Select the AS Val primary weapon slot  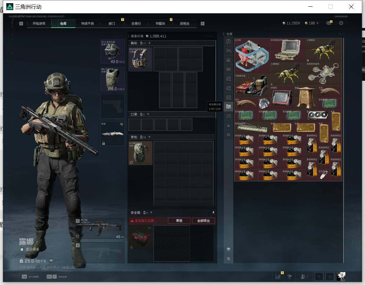[x=100, y=228]
